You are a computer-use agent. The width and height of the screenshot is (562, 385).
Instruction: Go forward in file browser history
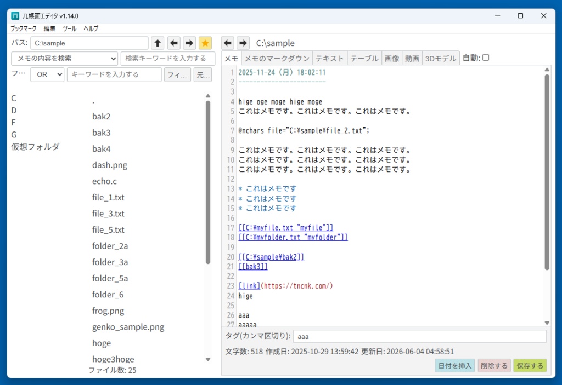click(189, 43)
